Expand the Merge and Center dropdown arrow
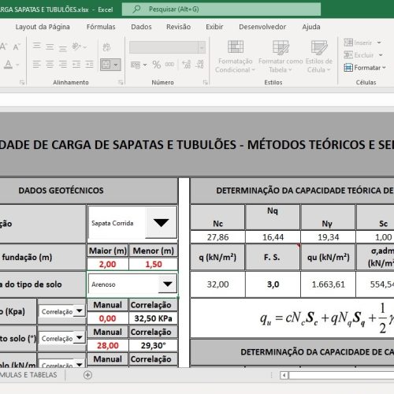The image size is (394, 394). 116,65
